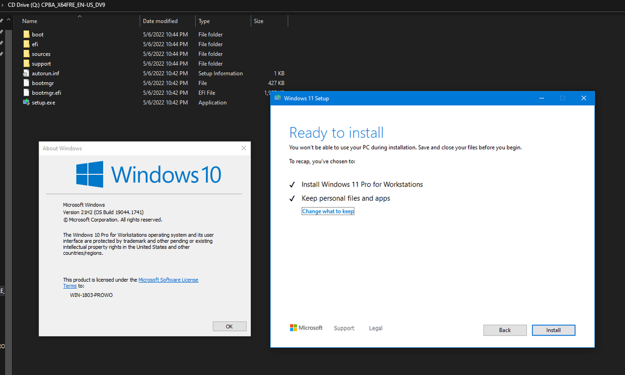Click the 'Ready to install' heading

point(336,133)
